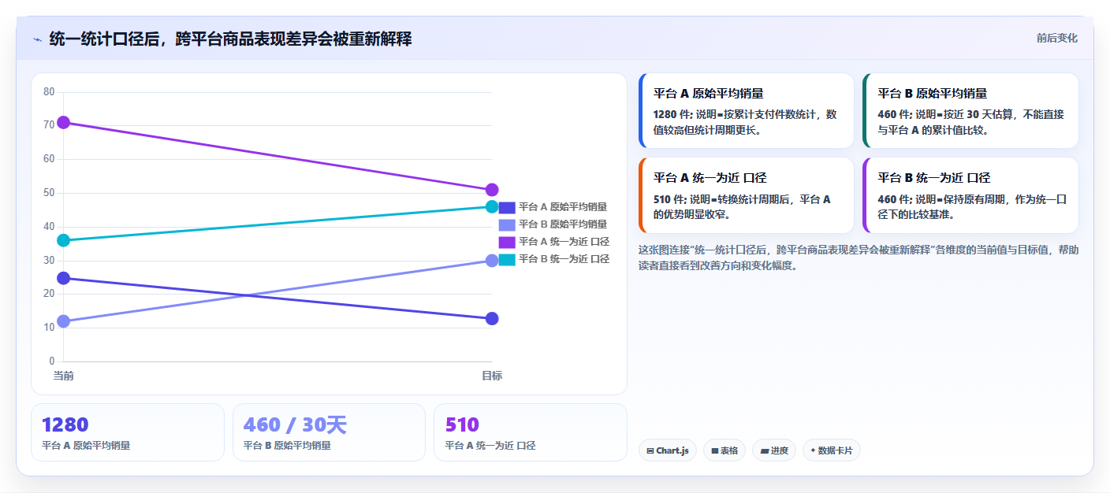
Task: Click the 510 stat value
Action: [x=462, y=425]
